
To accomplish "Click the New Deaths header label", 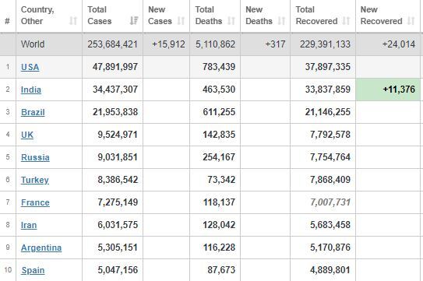I will point(259,16).
